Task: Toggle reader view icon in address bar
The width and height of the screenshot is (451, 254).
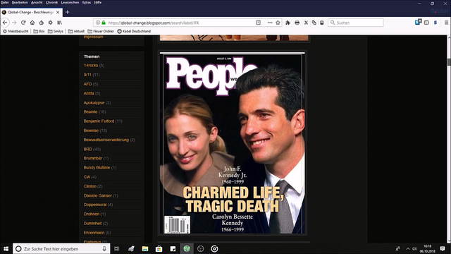Action: pos(259,23)
